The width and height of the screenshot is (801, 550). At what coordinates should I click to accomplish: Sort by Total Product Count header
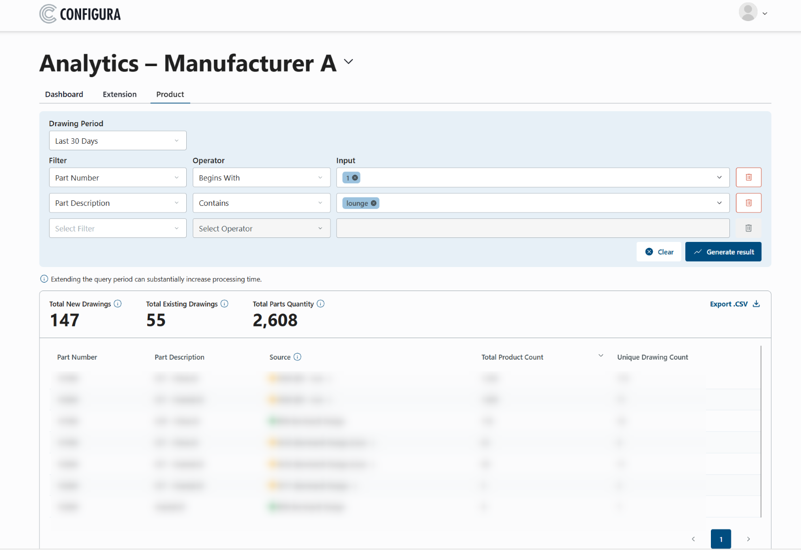[512, 357]
